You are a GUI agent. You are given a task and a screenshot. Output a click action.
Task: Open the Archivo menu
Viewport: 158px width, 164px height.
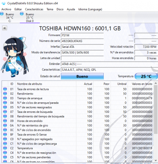point(6,9)
